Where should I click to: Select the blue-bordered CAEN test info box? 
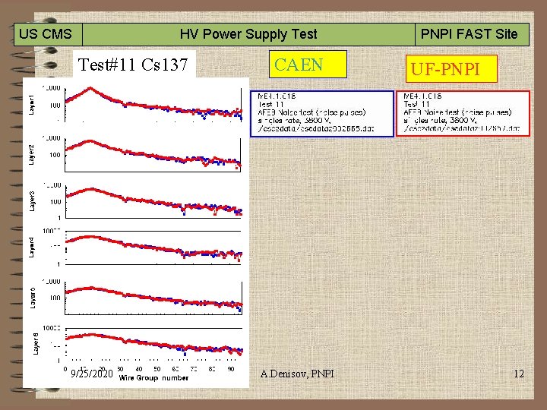point(322,114)
